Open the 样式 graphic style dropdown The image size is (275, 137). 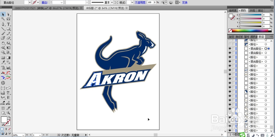click(x=132, y=2)
